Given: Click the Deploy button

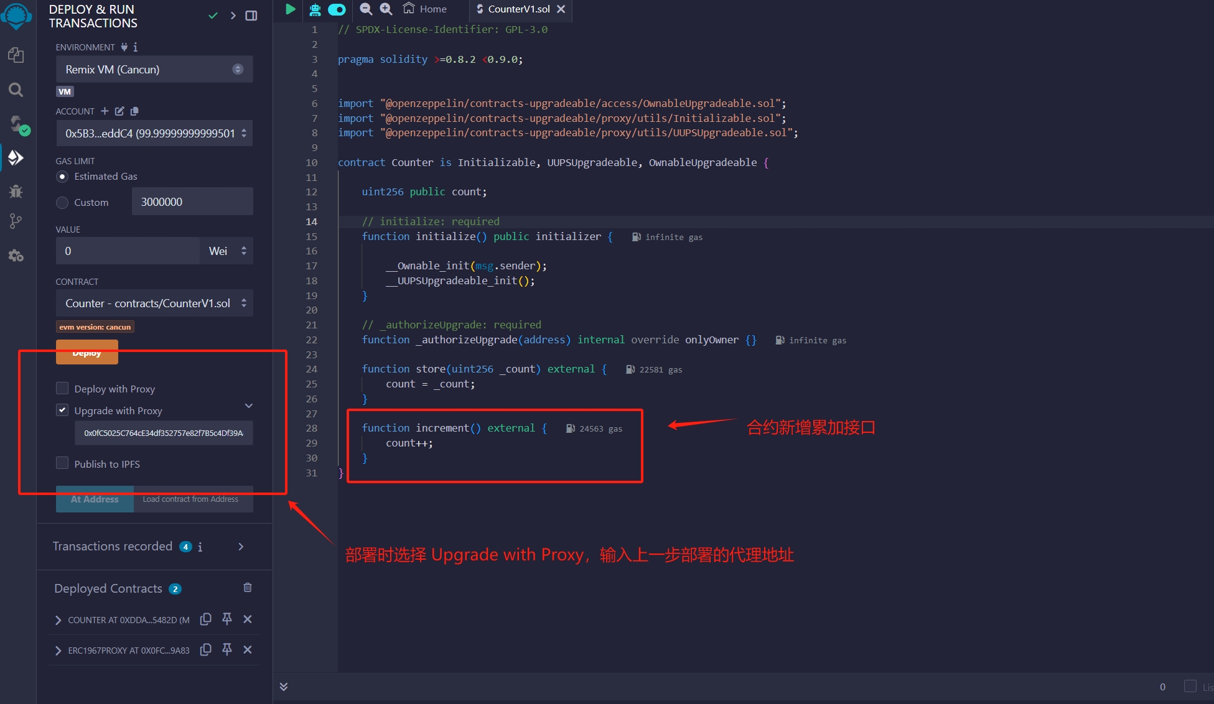Looking at the screenshot, I should click(x=86, y=352).
